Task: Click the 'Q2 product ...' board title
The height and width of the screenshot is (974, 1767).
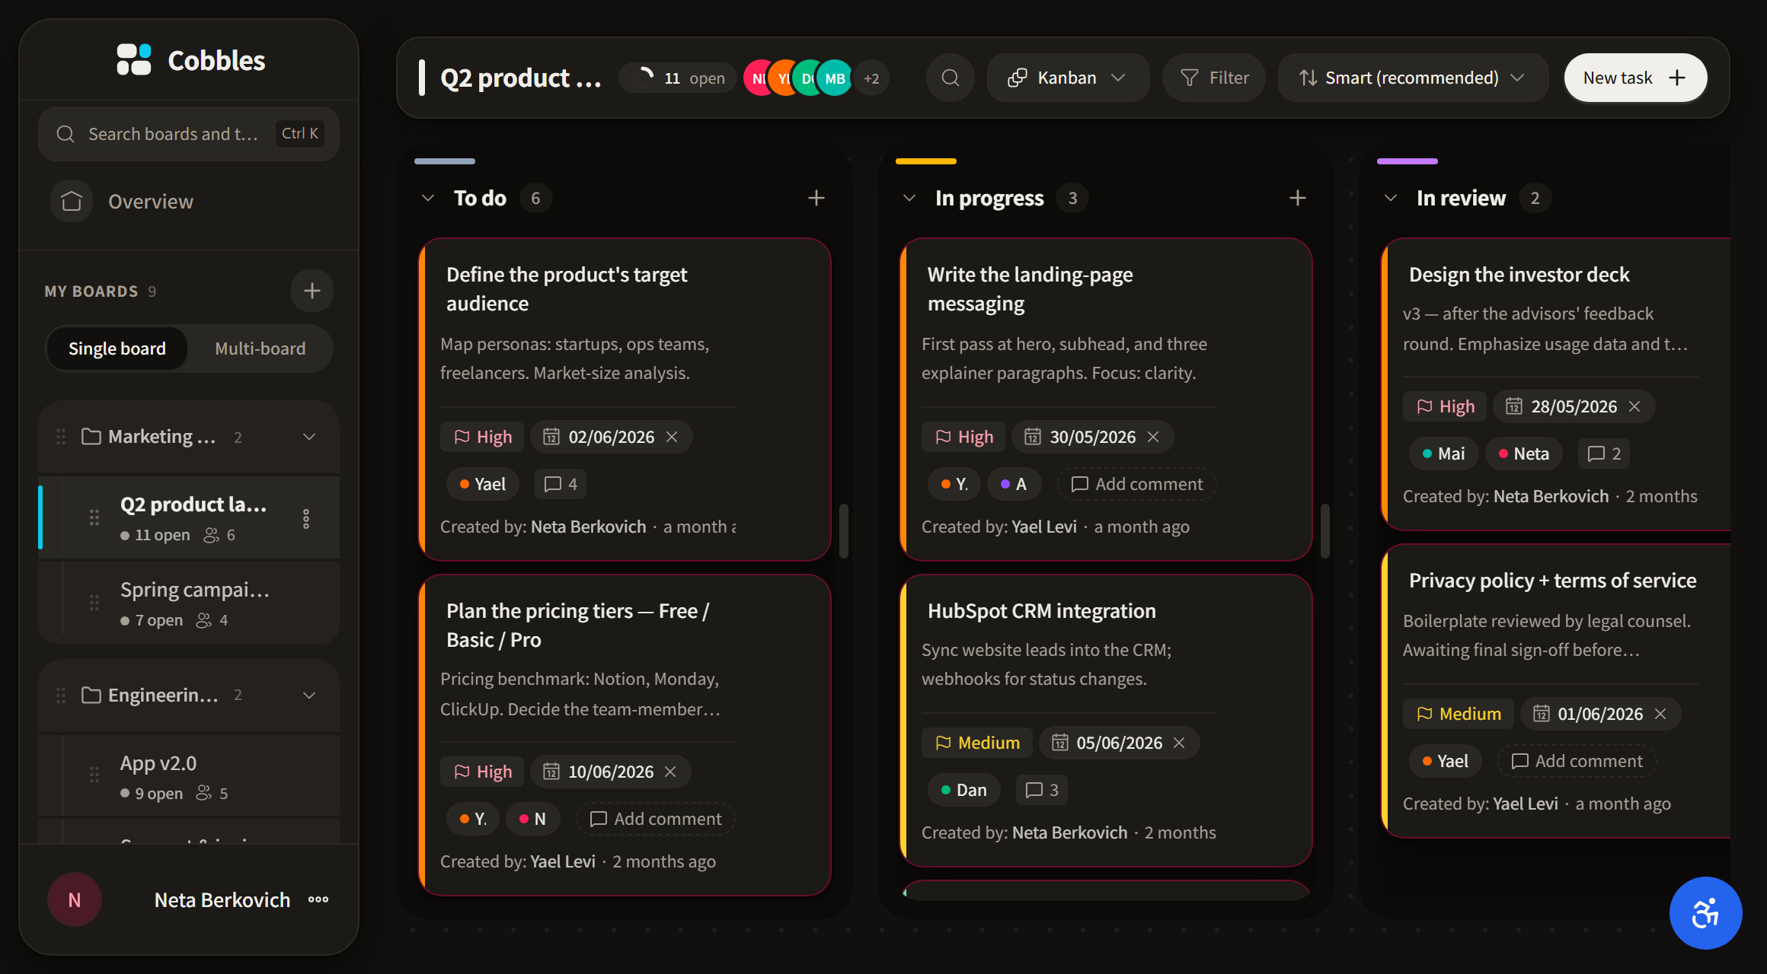Action: pyautogui.click(x=521, y=78)
